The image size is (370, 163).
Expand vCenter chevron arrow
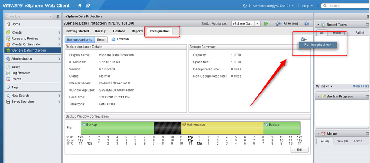[59, 32]
